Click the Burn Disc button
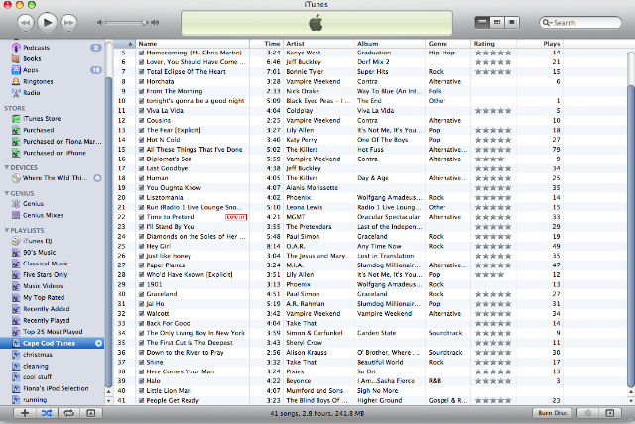The width and height of the screenshot is (635, 424). [552, 413]
